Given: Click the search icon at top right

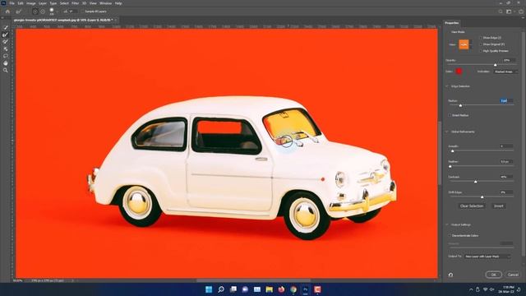Looking at the screenshot, I should point(501,12).
